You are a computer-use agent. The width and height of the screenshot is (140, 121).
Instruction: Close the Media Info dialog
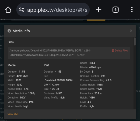click(x=131, y=31)
